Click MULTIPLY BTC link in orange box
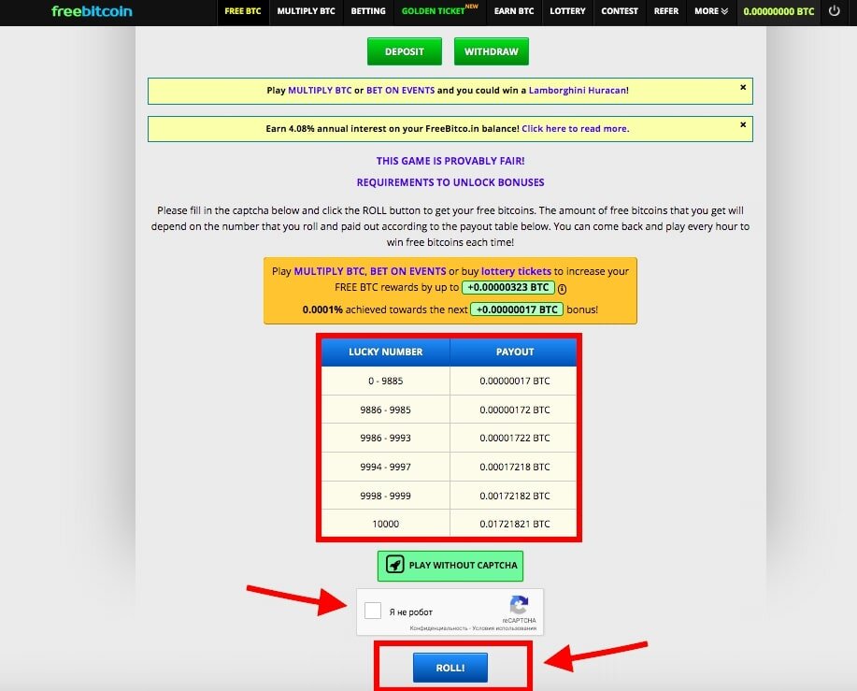Viewport: 857px width, 691px height. click(x=329, y=271)
